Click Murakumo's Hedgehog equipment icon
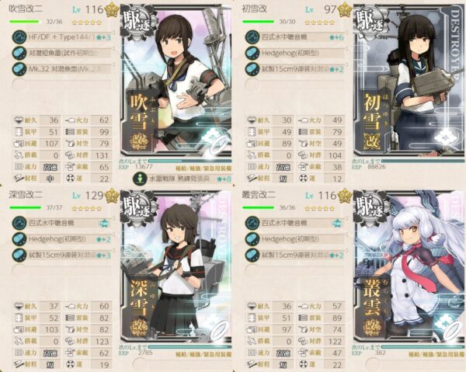 (252, 239)
